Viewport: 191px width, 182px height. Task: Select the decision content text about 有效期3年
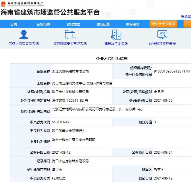(97, 109)
